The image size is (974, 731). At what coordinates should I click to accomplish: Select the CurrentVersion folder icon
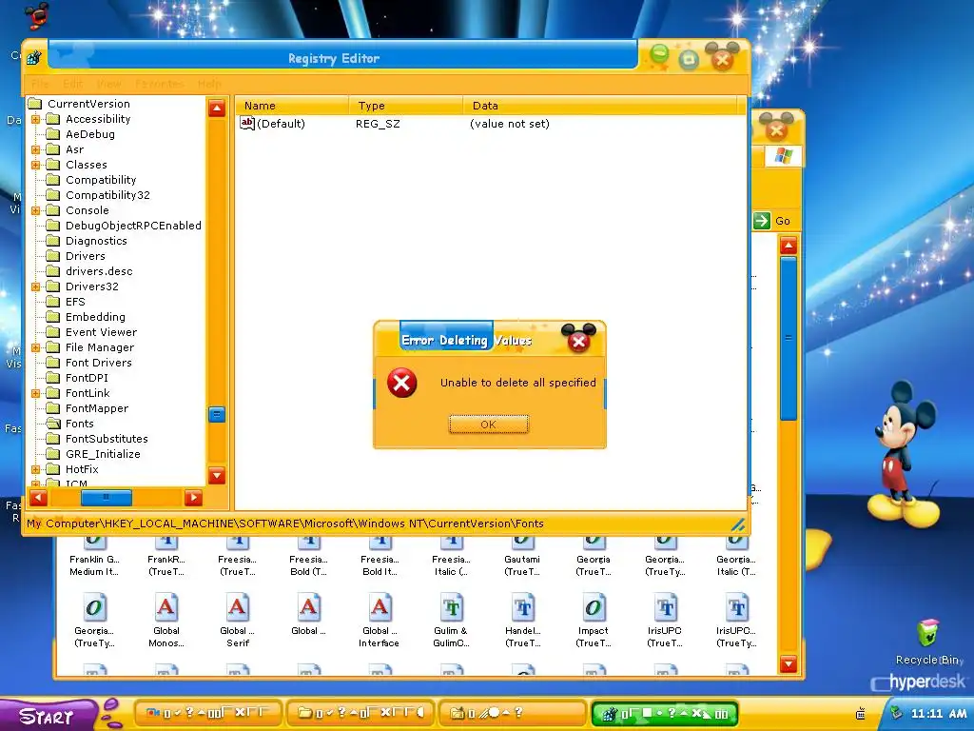35,104
